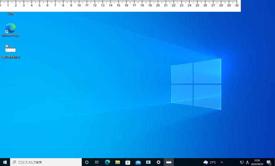275x166 pixels.
Task: Click the on-screen ruler at the 15 mark
Action: coord(119,5)
